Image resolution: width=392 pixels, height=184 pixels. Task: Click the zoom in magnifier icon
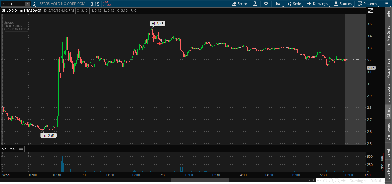pos(331,180)
